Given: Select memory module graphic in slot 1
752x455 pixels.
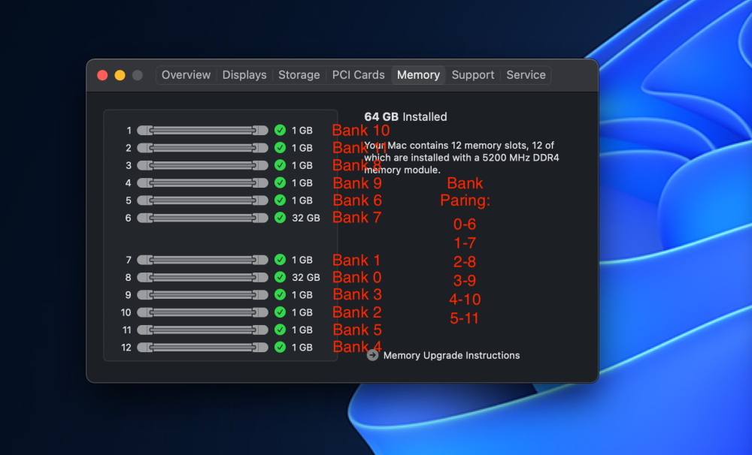Looking at the screenshot, I should pyautogui.click(x=202, y=131).
